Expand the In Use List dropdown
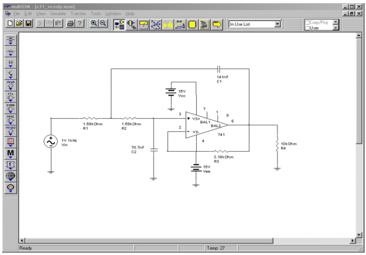 click(x=277, y=24)
